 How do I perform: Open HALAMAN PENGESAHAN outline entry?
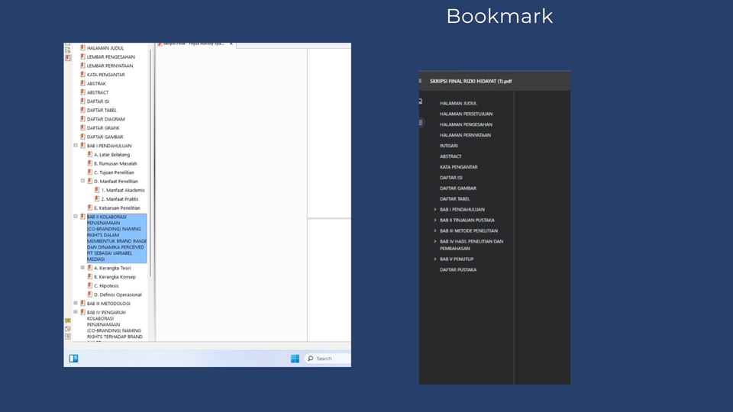tap(466, 124)
